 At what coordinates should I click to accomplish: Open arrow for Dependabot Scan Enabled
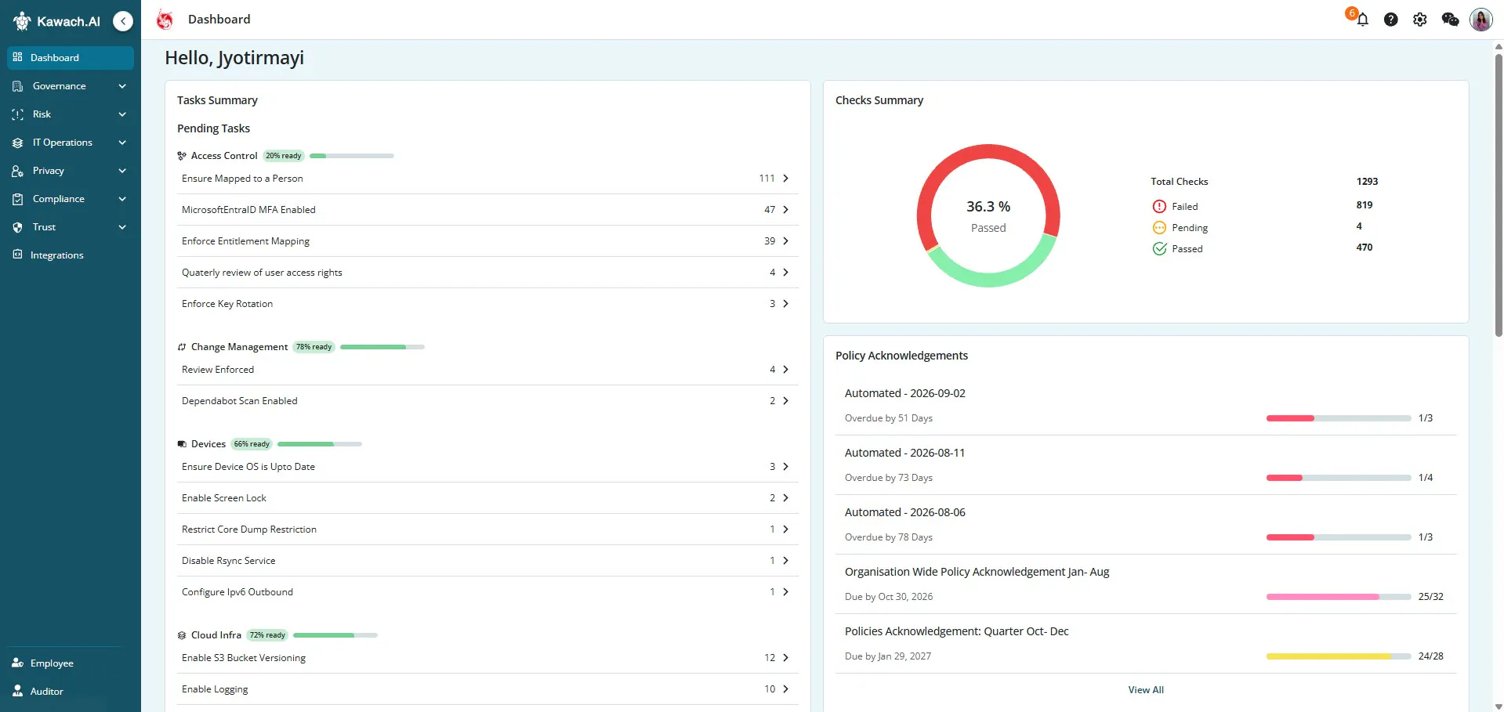pos(785,401)
